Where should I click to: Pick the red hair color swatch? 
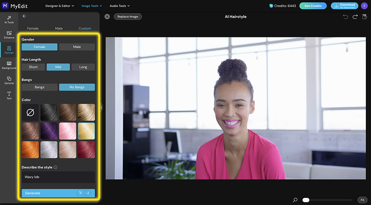click(86, 149)
